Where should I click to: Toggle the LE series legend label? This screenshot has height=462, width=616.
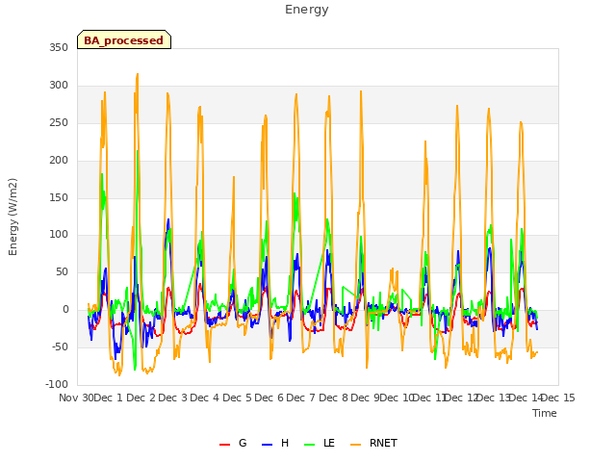click(x=329, y=443)
